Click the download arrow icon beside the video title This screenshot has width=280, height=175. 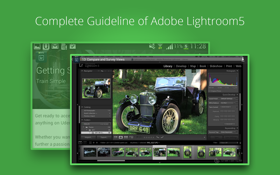click(x=243, y=59)
